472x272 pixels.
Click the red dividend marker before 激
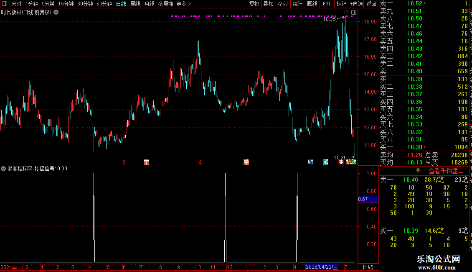tap(200, 162)
